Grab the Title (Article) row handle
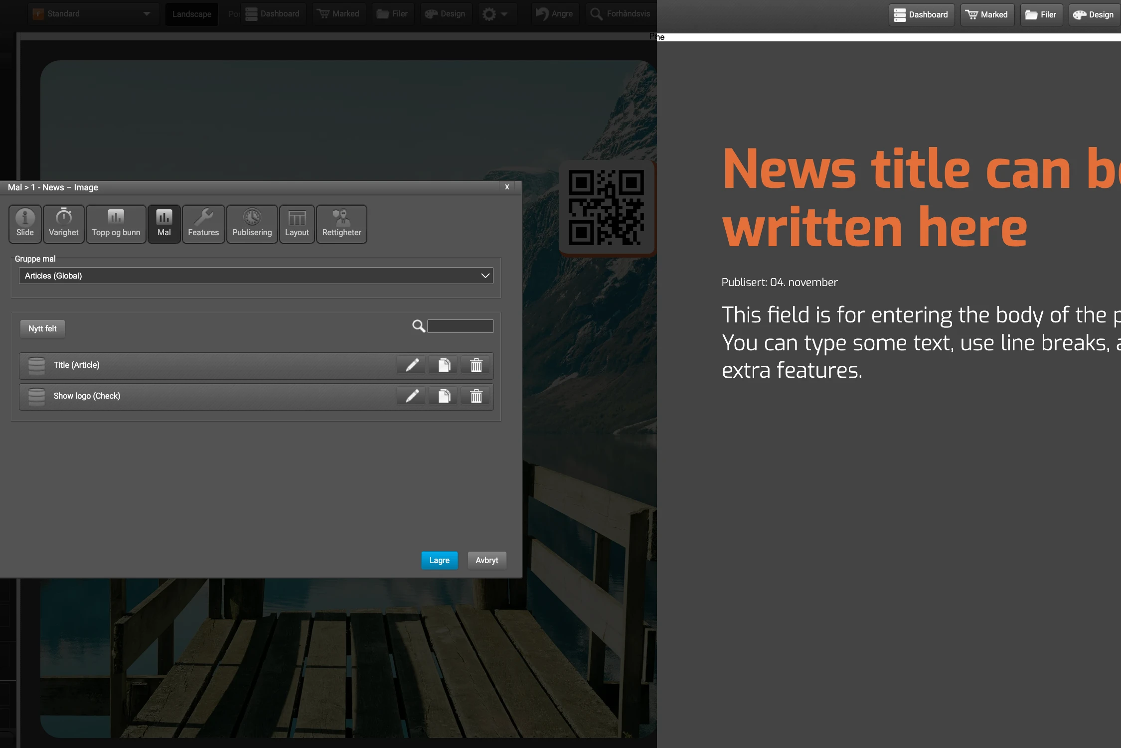The image size is (1121, 748). click(x=36, y=365)
